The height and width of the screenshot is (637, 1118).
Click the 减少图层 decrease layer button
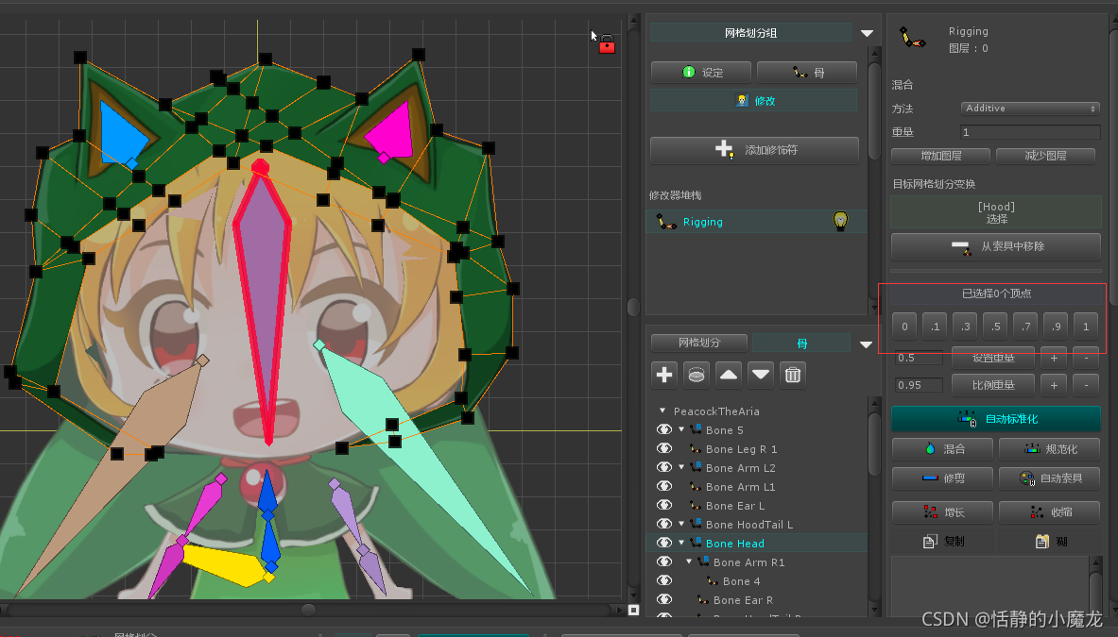click(x=1045, y=155)
